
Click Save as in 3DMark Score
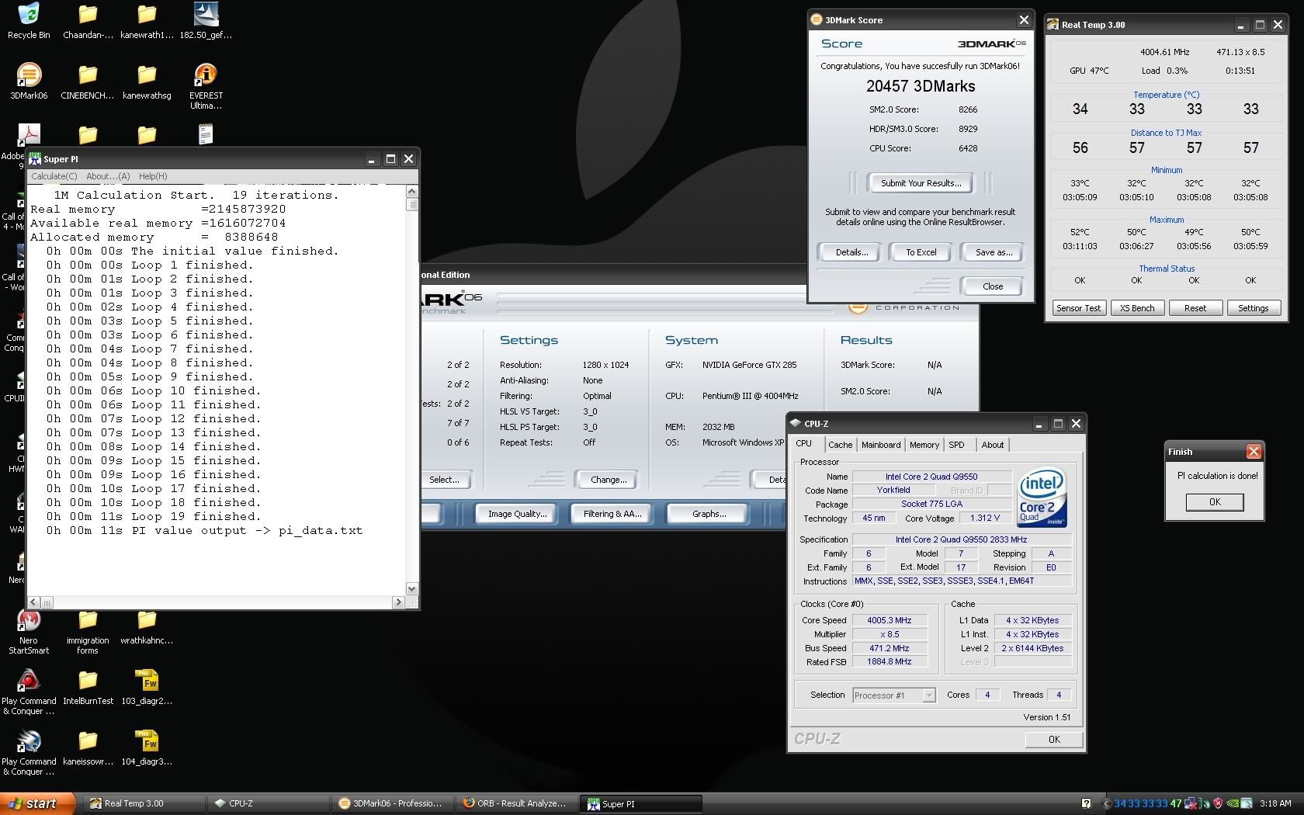[x=994, y=252]
